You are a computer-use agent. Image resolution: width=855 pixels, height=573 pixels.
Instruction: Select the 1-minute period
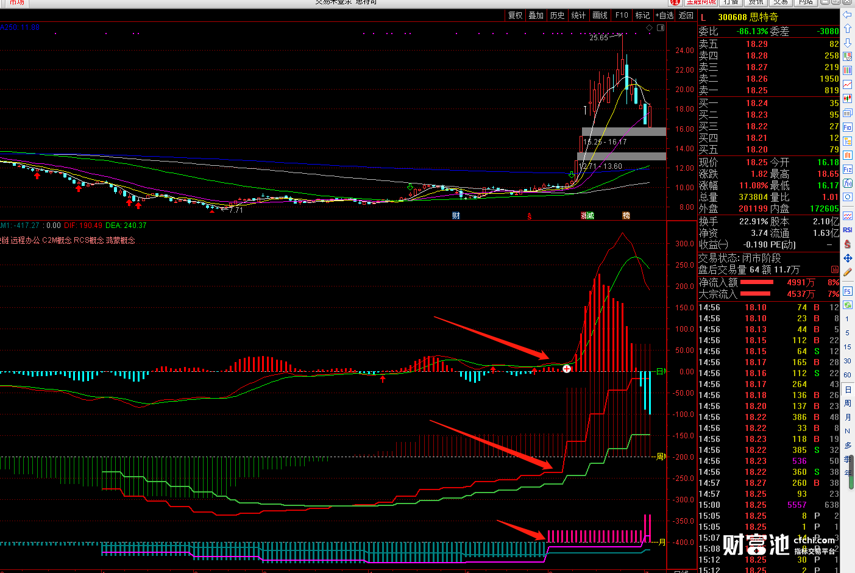click(847, 319)
